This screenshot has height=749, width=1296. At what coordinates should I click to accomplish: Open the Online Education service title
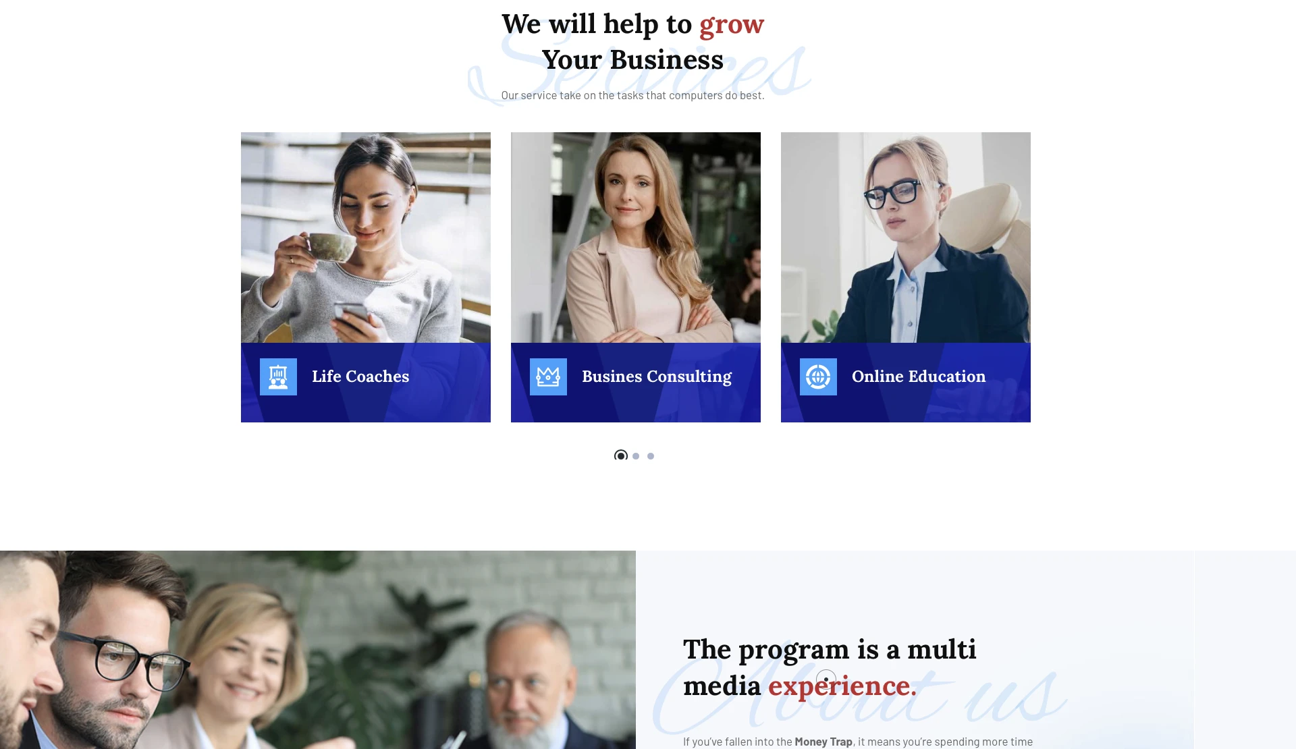coord(919,377)
